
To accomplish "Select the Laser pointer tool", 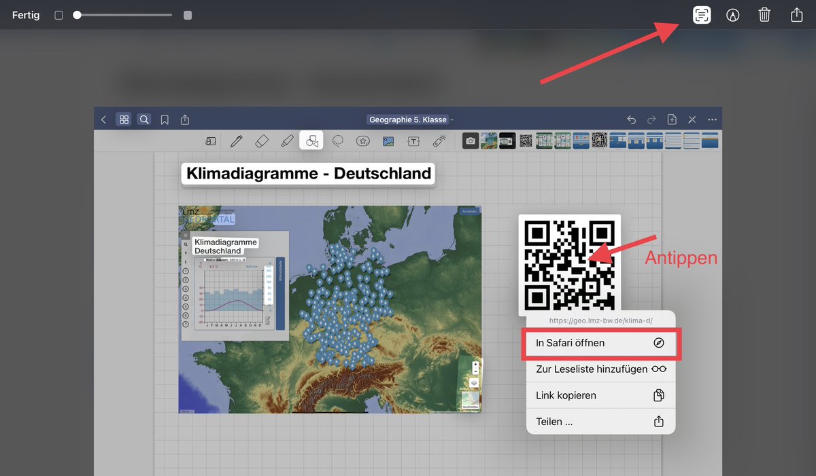I will (x=439, y=141).
